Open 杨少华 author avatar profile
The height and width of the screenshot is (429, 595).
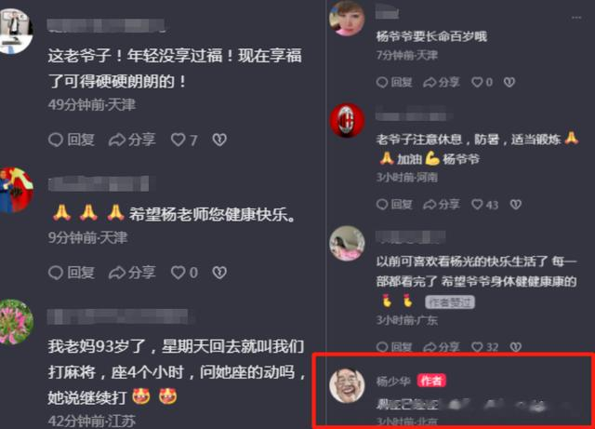pyautogui.click(x=347, y=385)
